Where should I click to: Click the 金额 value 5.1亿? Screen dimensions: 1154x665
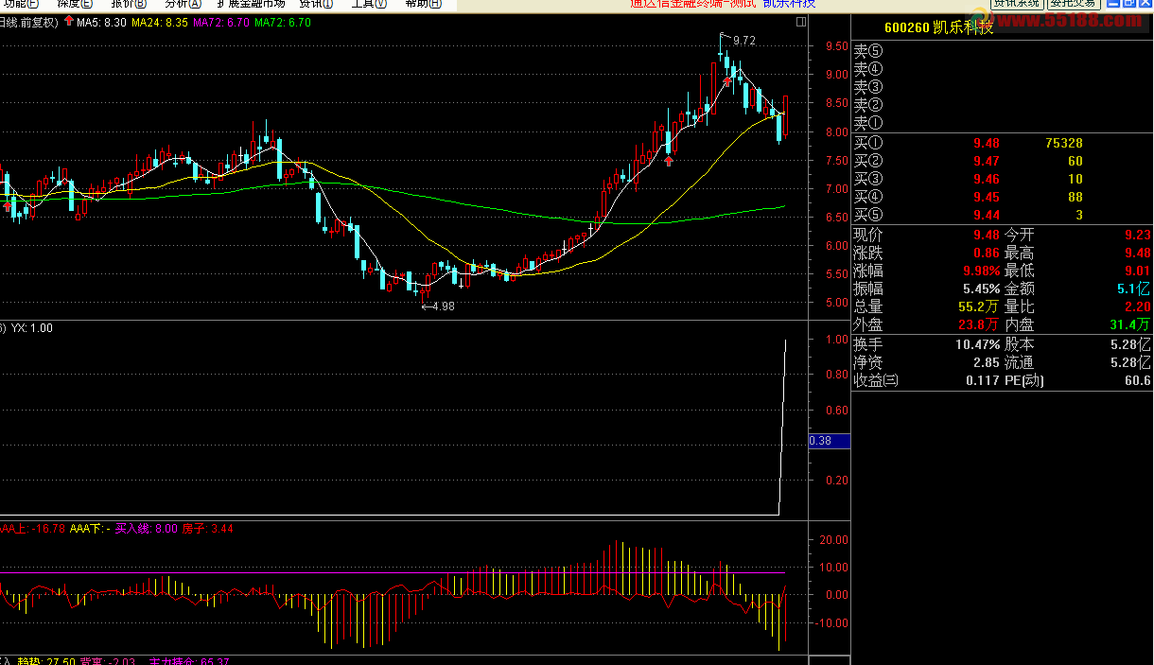(x=1134, y=289)
